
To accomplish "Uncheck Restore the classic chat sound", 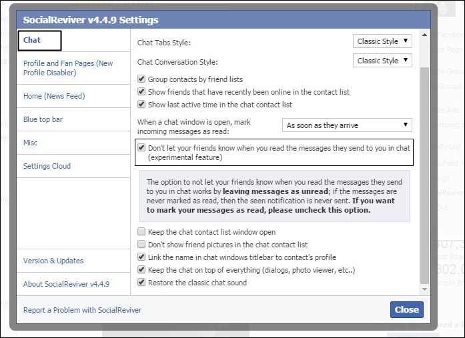I will (141, 283).
